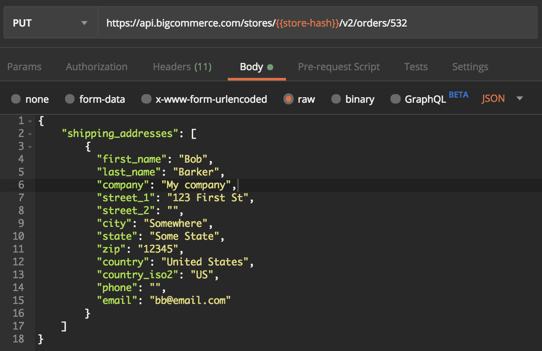Choose the binary radio option
This screenshot has width=542, height=351.
click(x=336, y=99)
